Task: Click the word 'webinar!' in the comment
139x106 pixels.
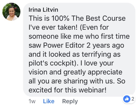Action: click(92, 90)
